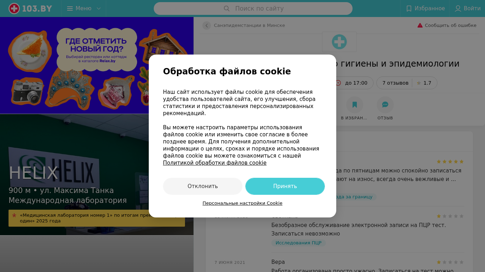Click the medical cross organization logo
The width and height of the screenshot is (485, 272).
pos(339,42)
